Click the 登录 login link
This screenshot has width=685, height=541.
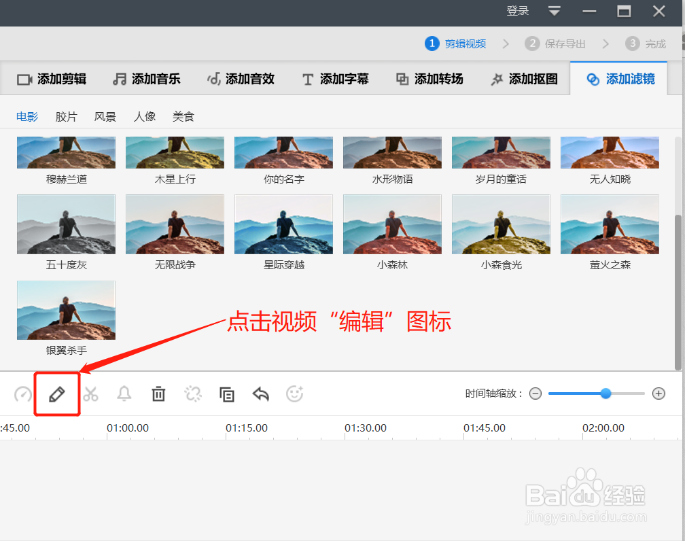click(517, 11)
